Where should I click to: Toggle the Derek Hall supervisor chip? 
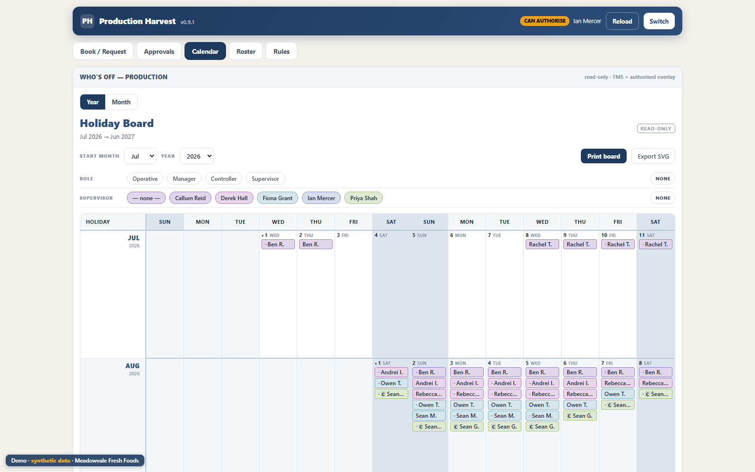[234, 198]
